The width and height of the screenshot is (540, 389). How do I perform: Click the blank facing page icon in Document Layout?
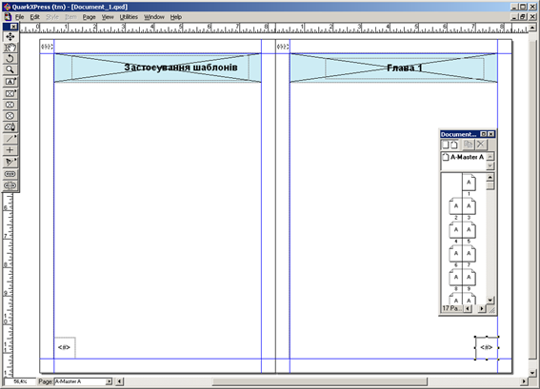coord(454,145)
